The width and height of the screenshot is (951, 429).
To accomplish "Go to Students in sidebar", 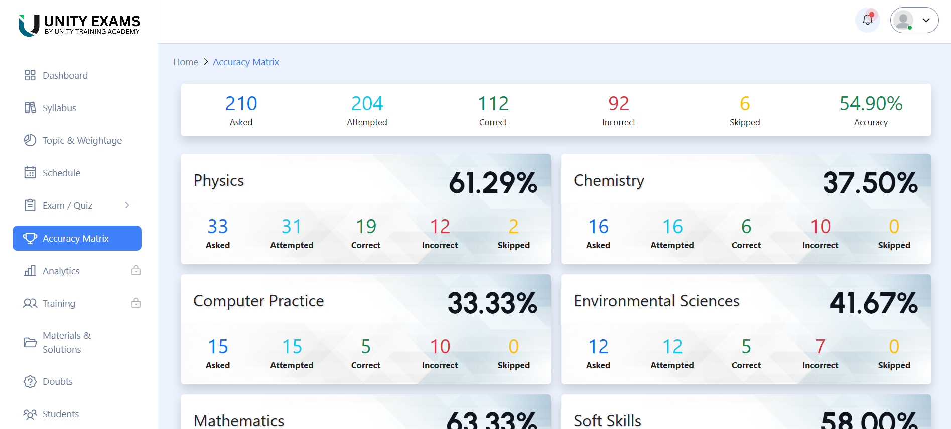I will click(x=60, y=414).
